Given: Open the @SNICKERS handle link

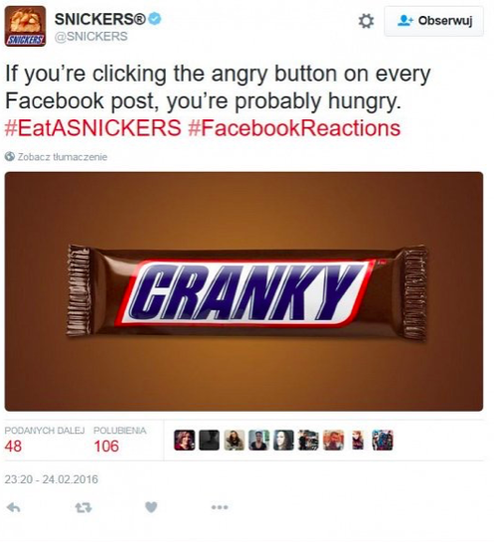Looking at the screenshot, I should pyautogui.click(x=90, y=36).
